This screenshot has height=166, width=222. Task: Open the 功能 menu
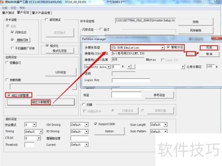click(x=4, y=8)
